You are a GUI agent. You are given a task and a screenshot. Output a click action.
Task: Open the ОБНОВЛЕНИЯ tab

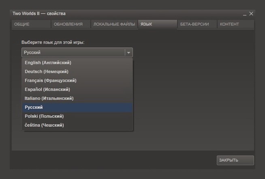71,24
